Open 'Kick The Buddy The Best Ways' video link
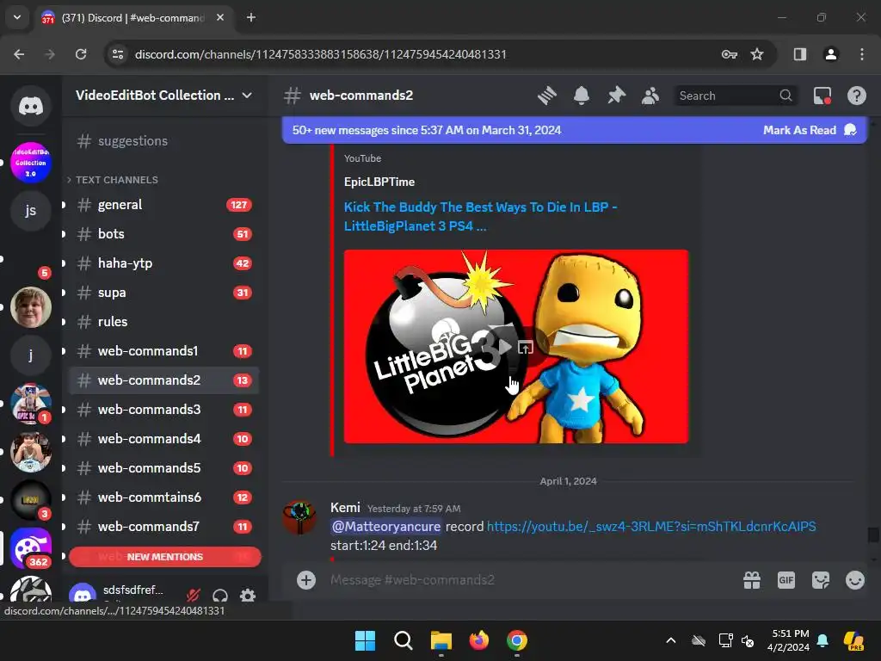The image size is (881, 661). (480, 216)
